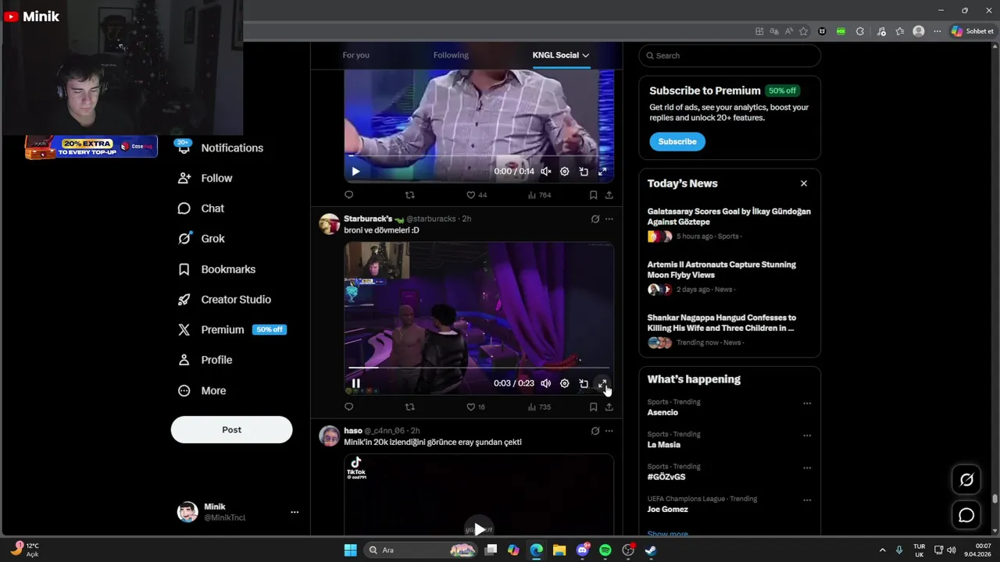
Task: Repost Starburack's post
Action: [x=409, y=407]
